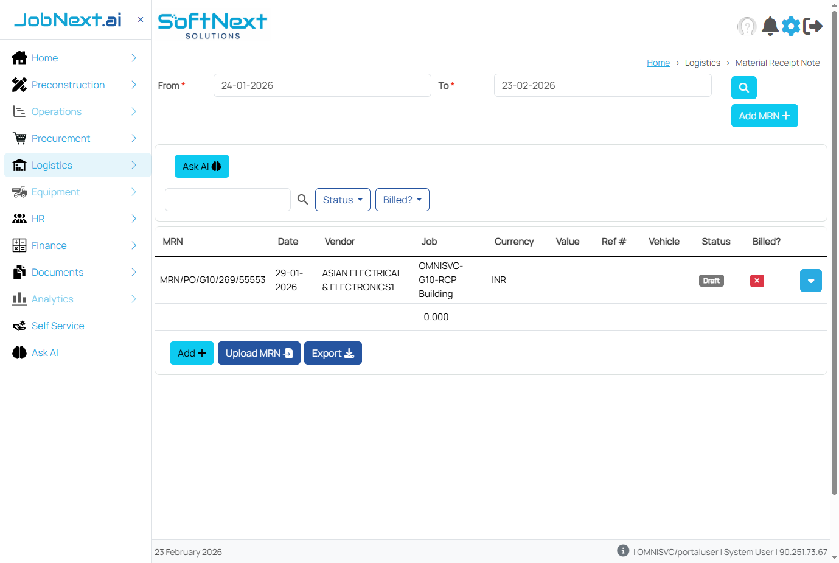This screenshot has width=839, height=563.
Task: Open the Documents sidebar section
Action: 57,272
